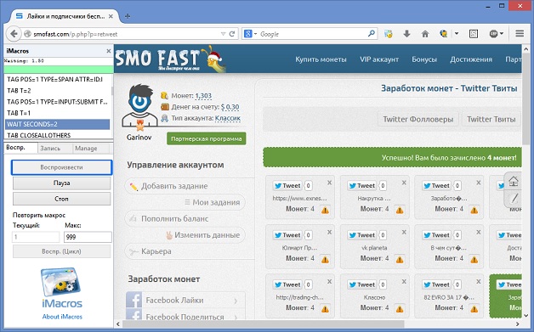This screenshot has height=332, width=534.
Task: Open Бонусы menu item
Action: 424,59
